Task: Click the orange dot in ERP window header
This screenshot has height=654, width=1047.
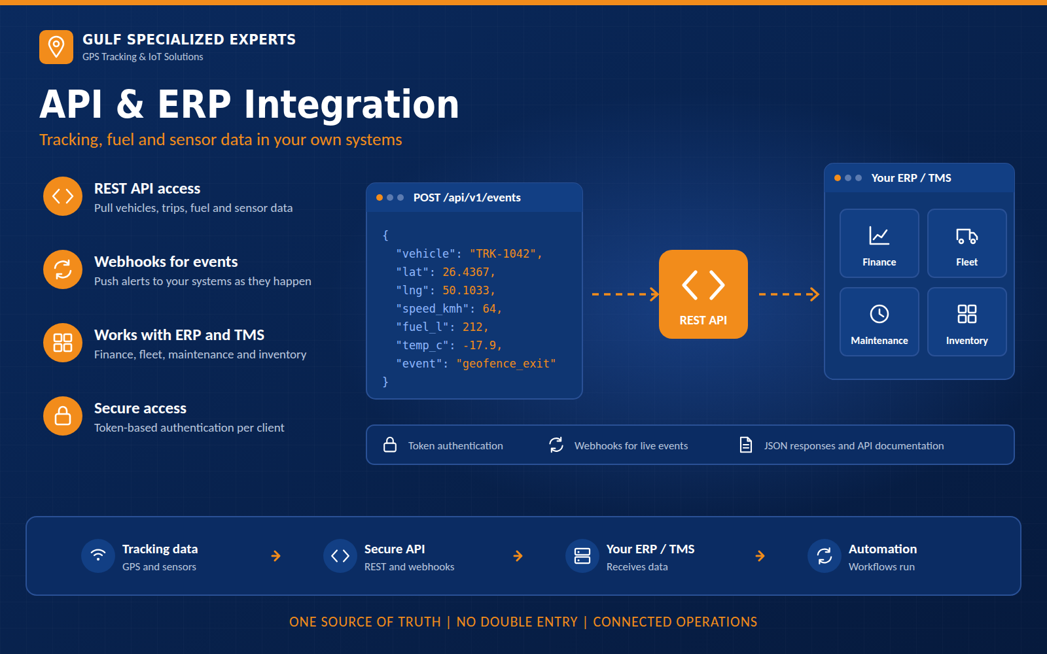Action: (838, 178)
